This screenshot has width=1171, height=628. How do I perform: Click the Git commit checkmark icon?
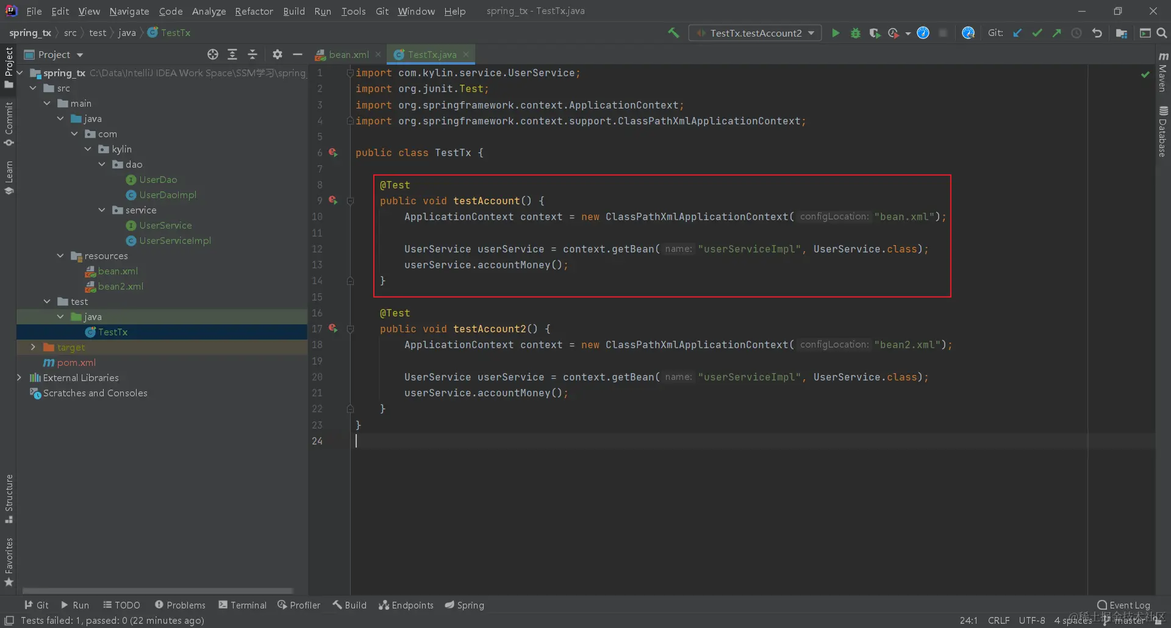pyautogui.click(x=1037, y=33)
